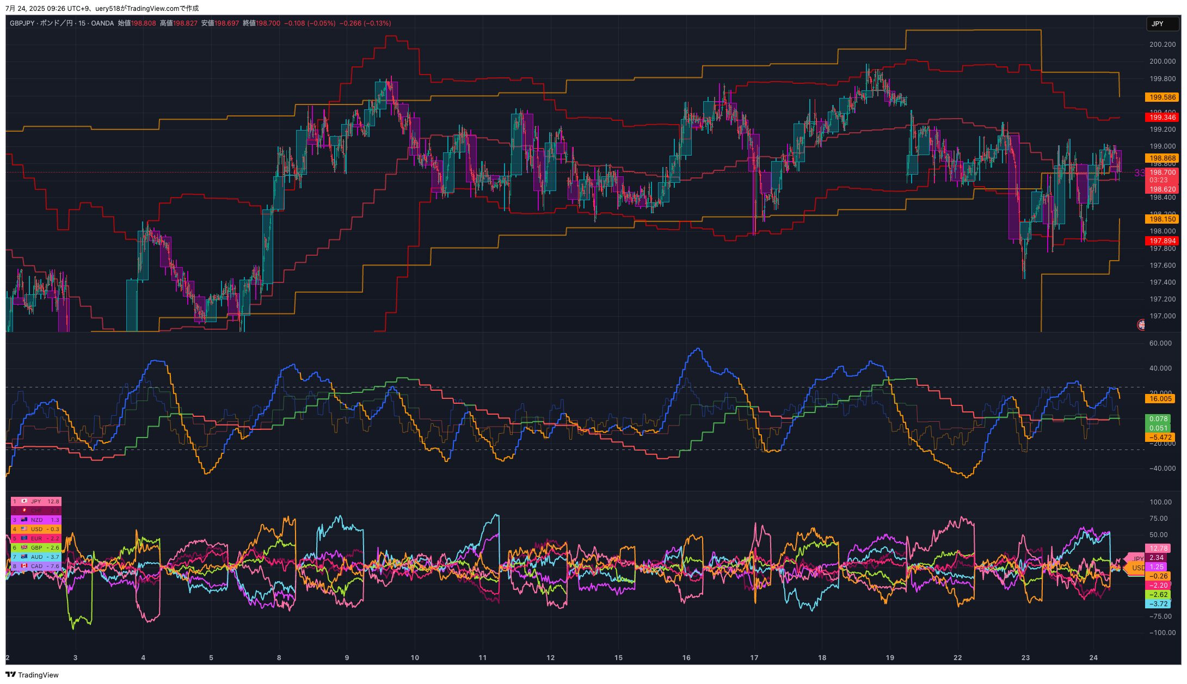Screen dimensions: 1187x684
Task: Click the US flag in strength table
Action: [x=24, y=529]
